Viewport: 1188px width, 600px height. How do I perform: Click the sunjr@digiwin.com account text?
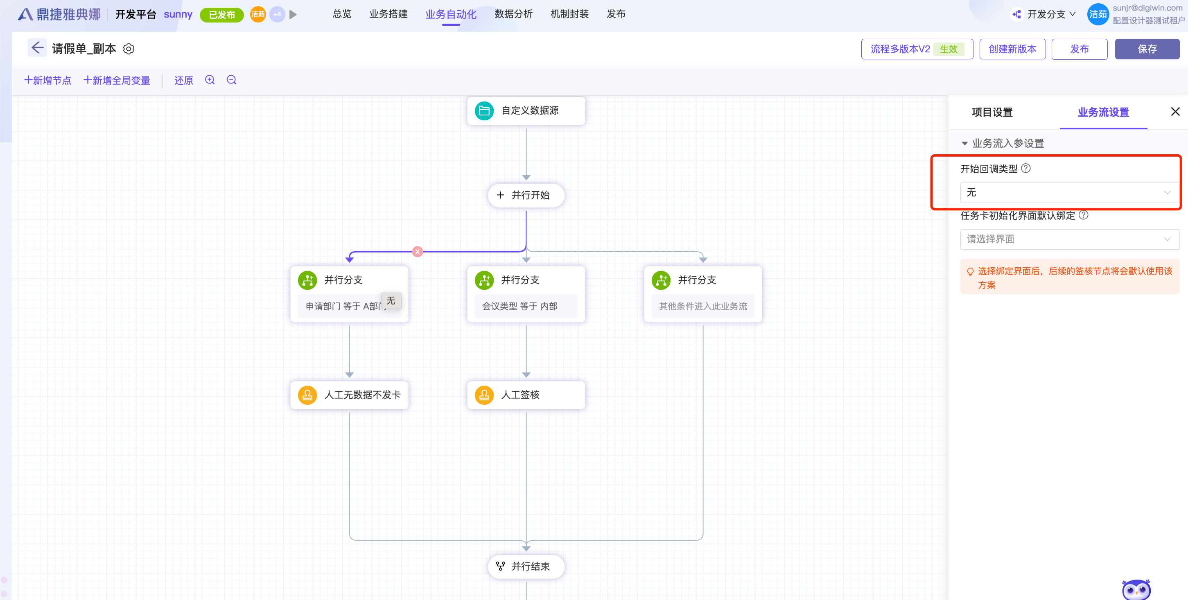click(1147, 8)
